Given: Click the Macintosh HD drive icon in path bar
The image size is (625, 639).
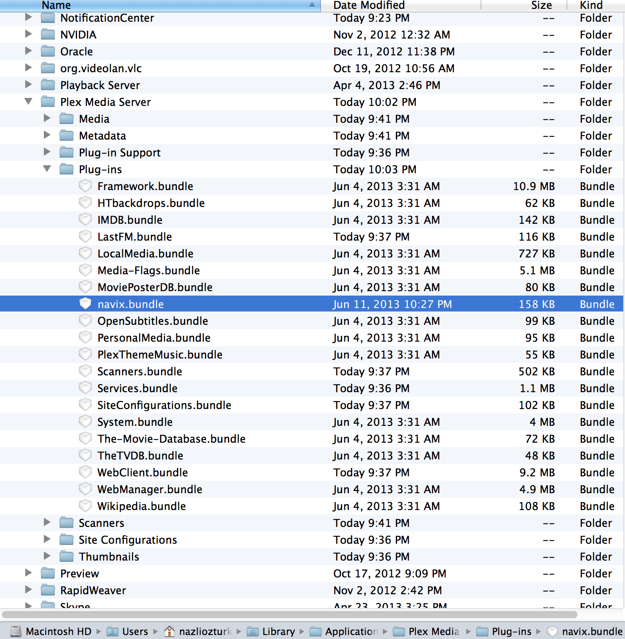Looking at the screenshot, I should [x=16, y=631].
